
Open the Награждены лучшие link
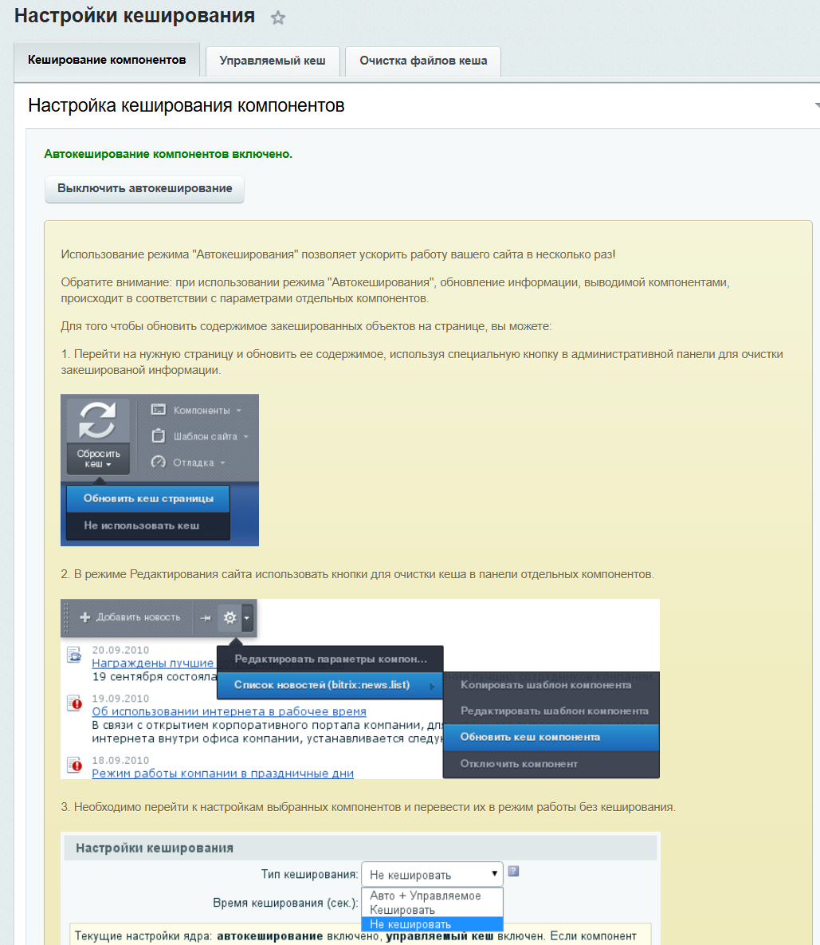point(153,663)
